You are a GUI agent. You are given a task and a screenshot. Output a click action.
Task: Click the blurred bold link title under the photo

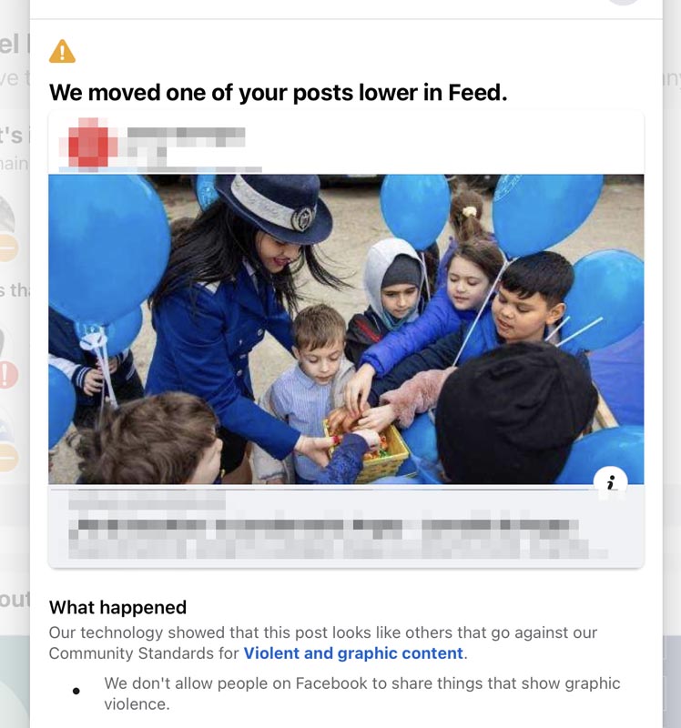click(328, 527)
